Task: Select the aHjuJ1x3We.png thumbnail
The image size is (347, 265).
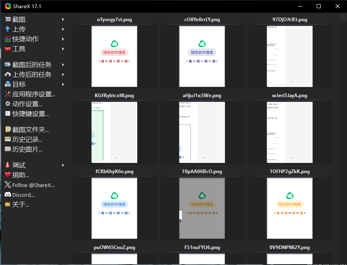Action: point(202,132)
